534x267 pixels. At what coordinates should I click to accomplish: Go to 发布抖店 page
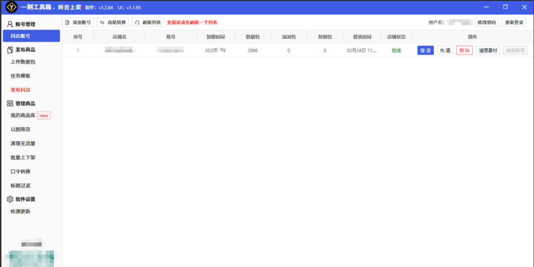[21, 90]
